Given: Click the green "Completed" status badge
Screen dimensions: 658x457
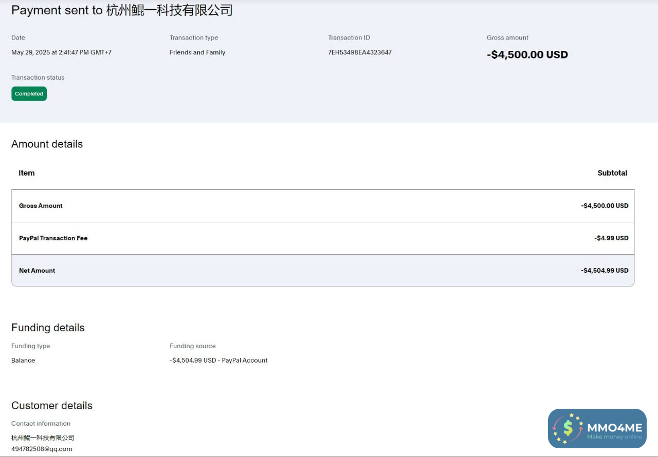Looking at the screenshot, I should [29, 94].
